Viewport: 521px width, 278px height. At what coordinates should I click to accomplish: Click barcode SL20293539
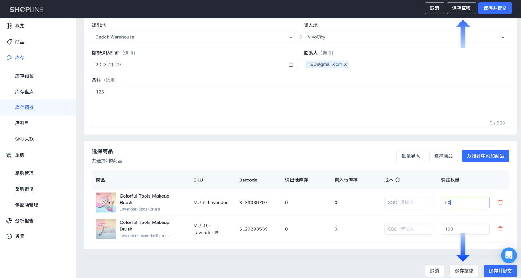(254, 229)
